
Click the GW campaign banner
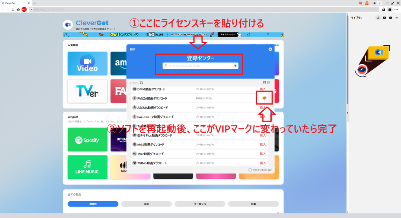pyautogui.click(x=173, y=34)
